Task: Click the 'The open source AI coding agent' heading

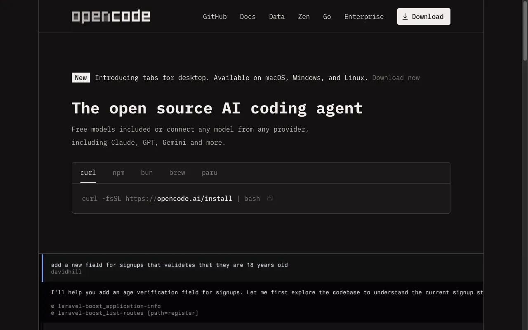Action: [217, 108]
